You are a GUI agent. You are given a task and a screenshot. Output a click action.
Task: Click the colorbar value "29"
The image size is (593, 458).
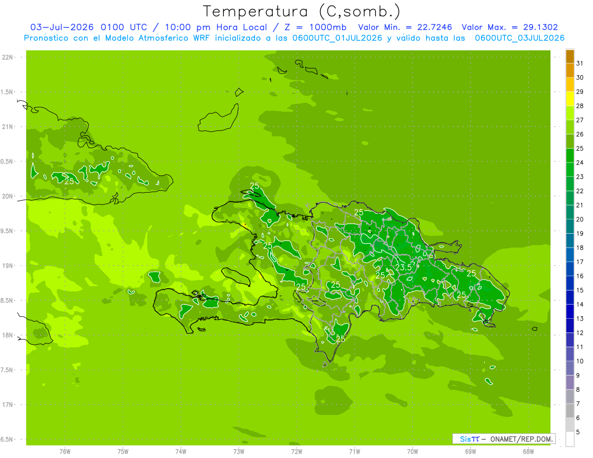pyautogui.click(x=580, y=92)
